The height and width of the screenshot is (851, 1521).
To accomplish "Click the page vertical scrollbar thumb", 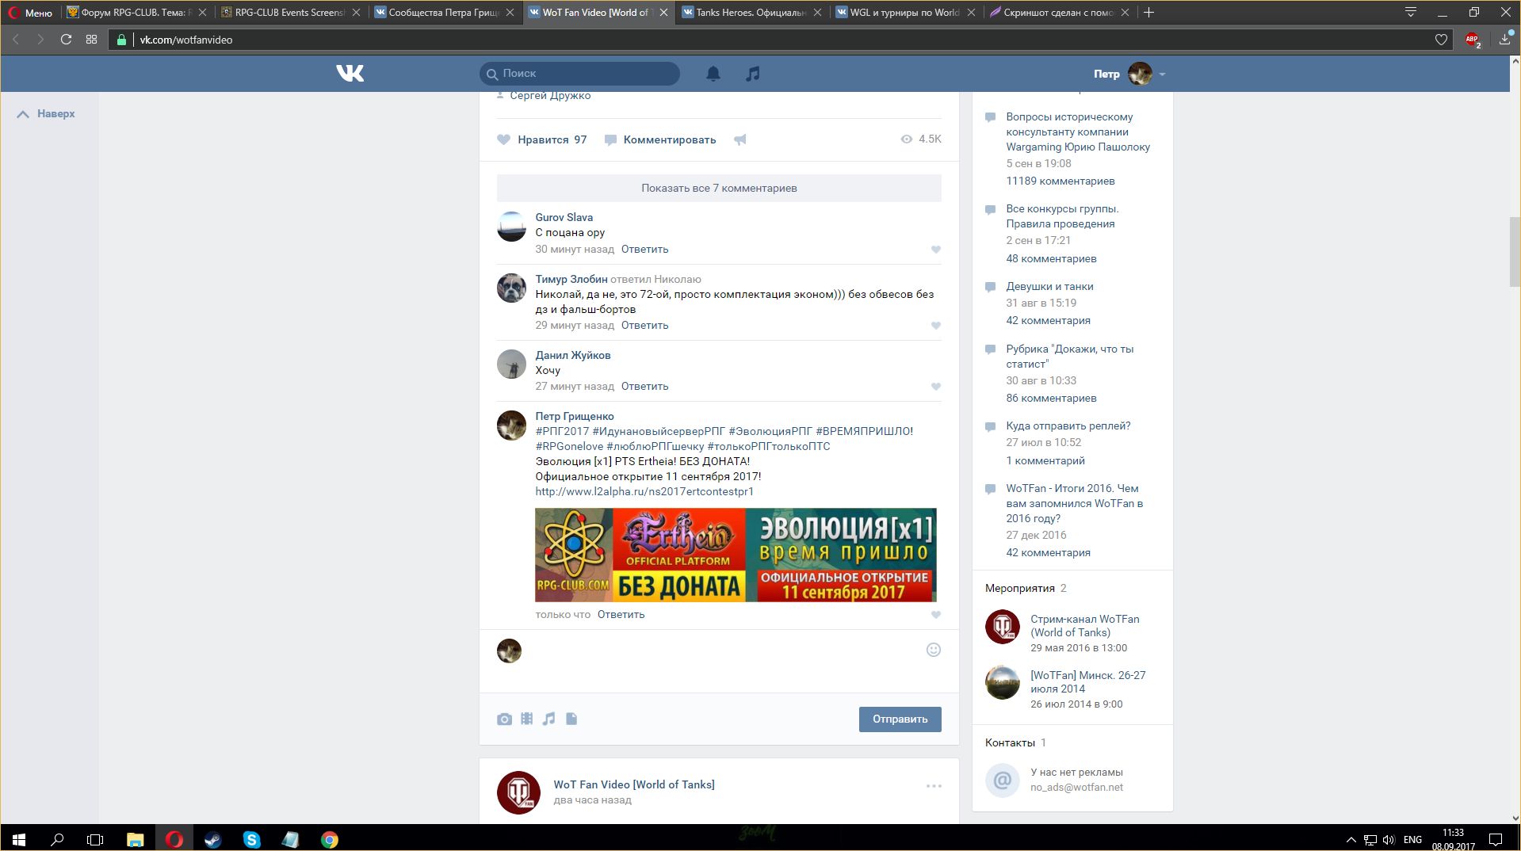I will tap(1515, 251).
